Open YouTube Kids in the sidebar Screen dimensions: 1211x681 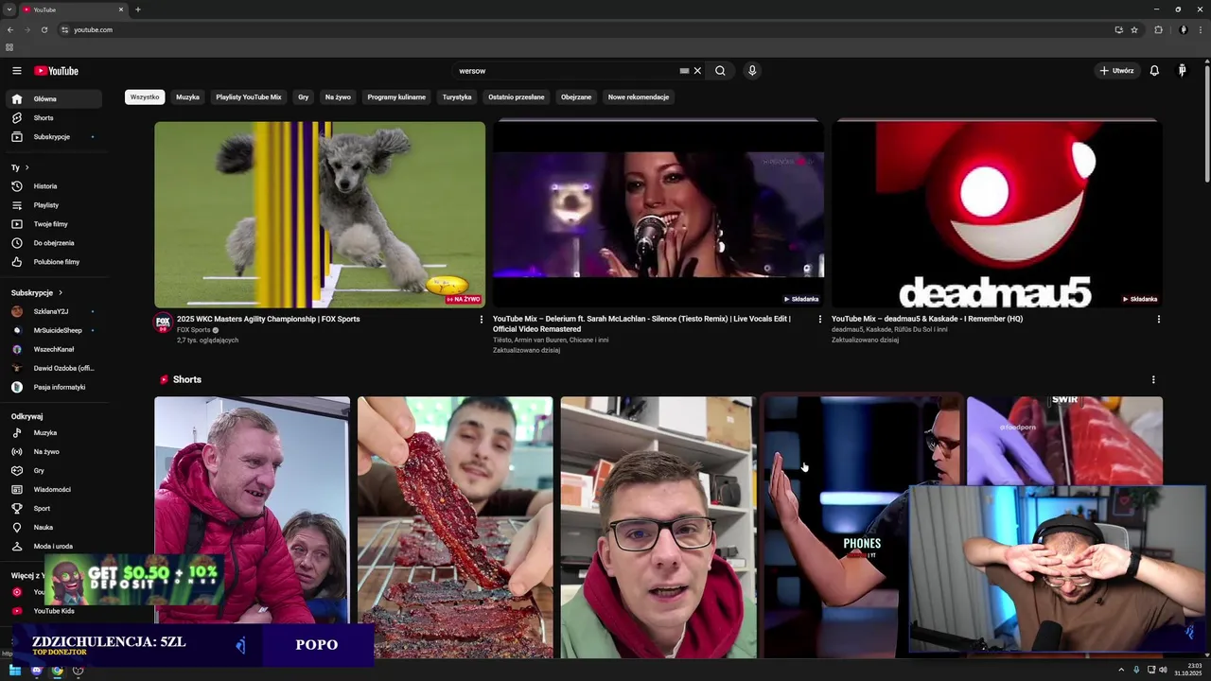coord(55,611)
